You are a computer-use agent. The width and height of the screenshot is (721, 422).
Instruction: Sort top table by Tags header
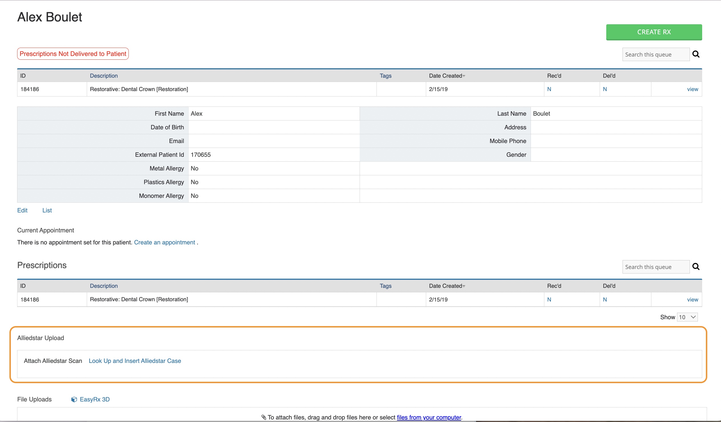pos(385,76)
